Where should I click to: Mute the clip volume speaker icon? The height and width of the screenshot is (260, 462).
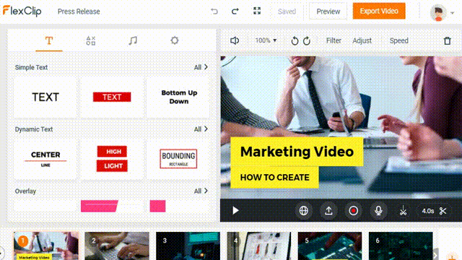[235, 40]
